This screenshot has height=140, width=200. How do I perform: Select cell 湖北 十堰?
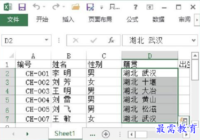(150, 82)
